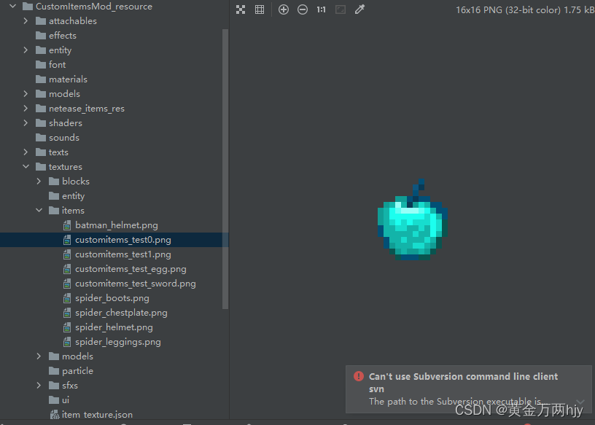Click the item_texture.json file icon
595x425 pixels.
click(x=54, y=415)
